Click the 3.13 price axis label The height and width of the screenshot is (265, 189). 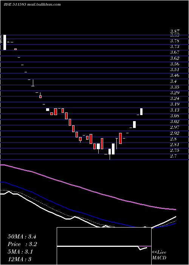tap(175, 110)
